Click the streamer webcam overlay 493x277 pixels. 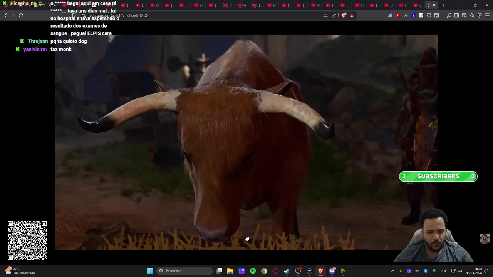[434, 235]
